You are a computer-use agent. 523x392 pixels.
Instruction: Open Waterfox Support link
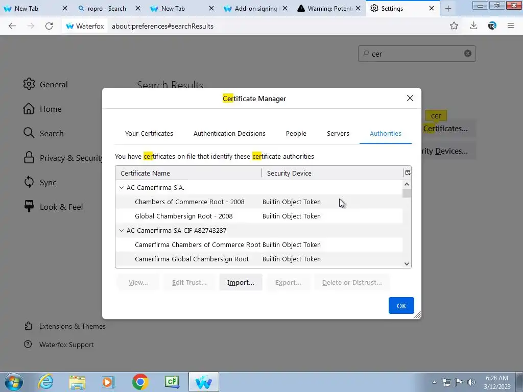59,345
